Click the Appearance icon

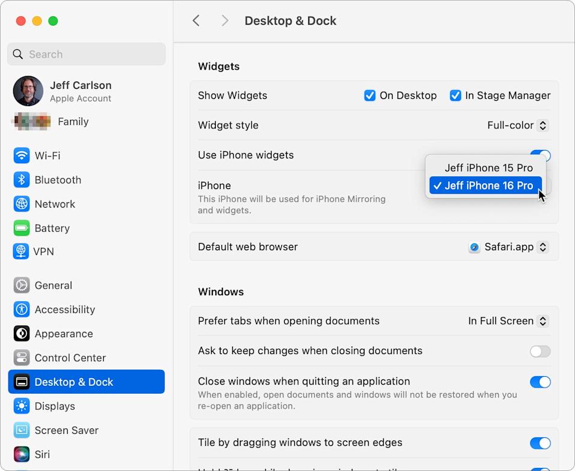click(22, 334)
